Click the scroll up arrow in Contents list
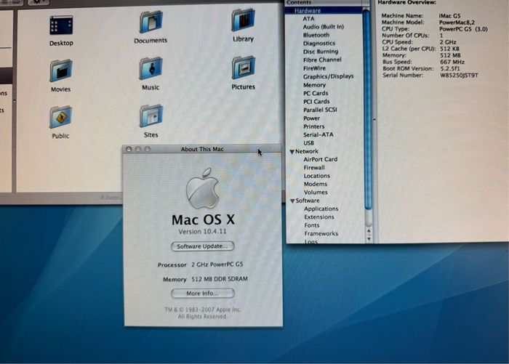 coord(369,231)
